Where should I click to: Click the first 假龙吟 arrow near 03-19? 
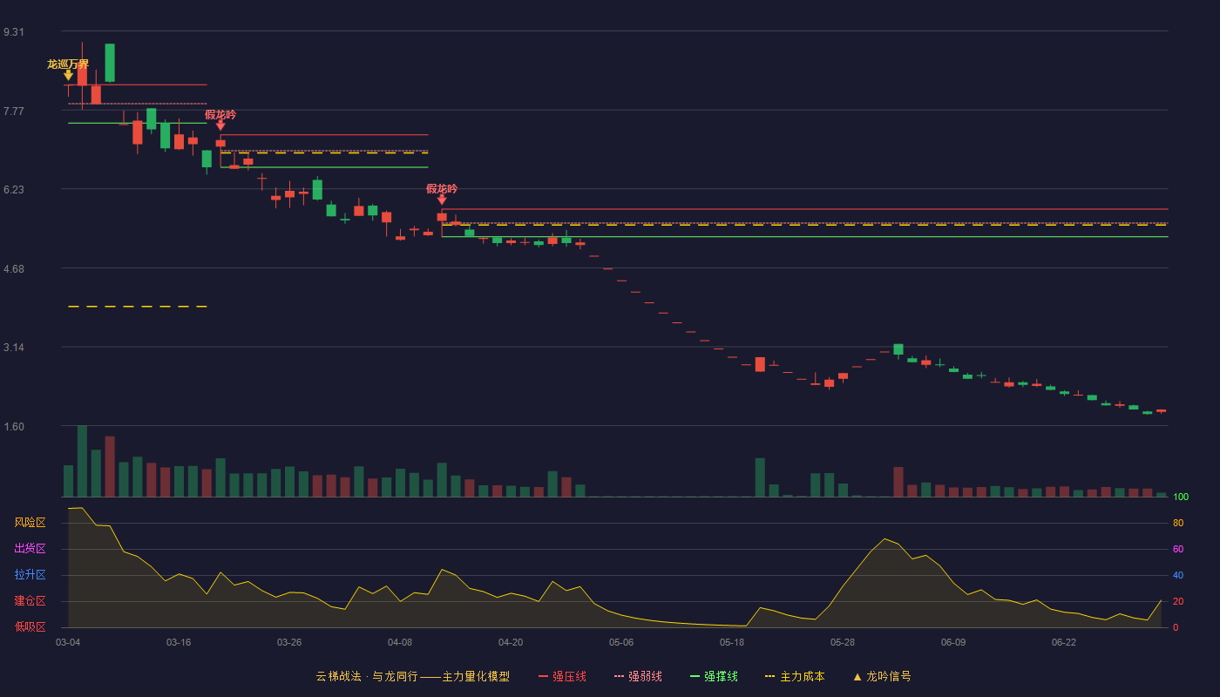(x=220, y=126)
